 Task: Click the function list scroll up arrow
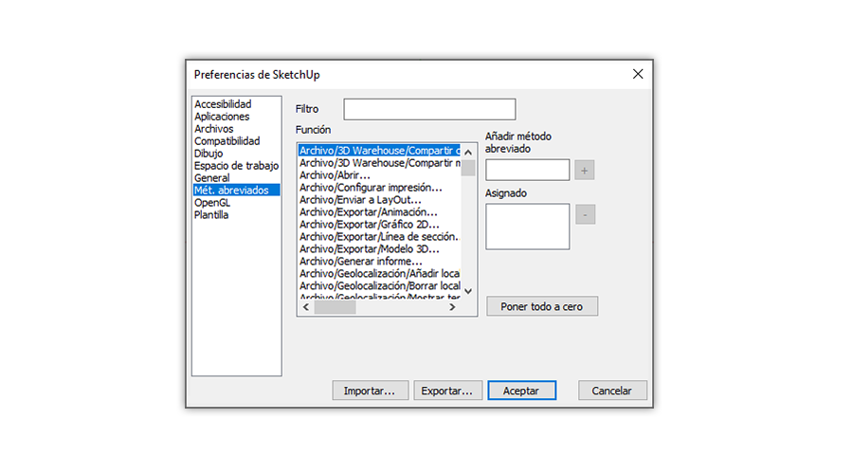(x=468, y=153)
